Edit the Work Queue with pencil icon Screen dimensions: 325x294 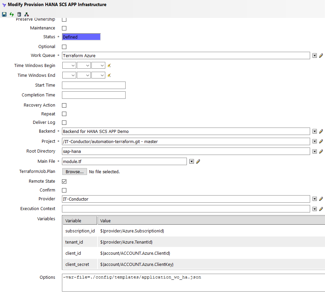tap(321, 55)
